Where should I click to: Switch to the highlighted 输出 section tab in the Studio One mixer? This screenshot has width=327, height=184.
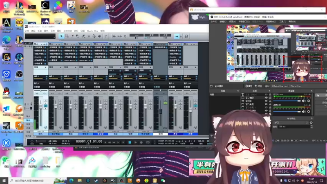28,120
